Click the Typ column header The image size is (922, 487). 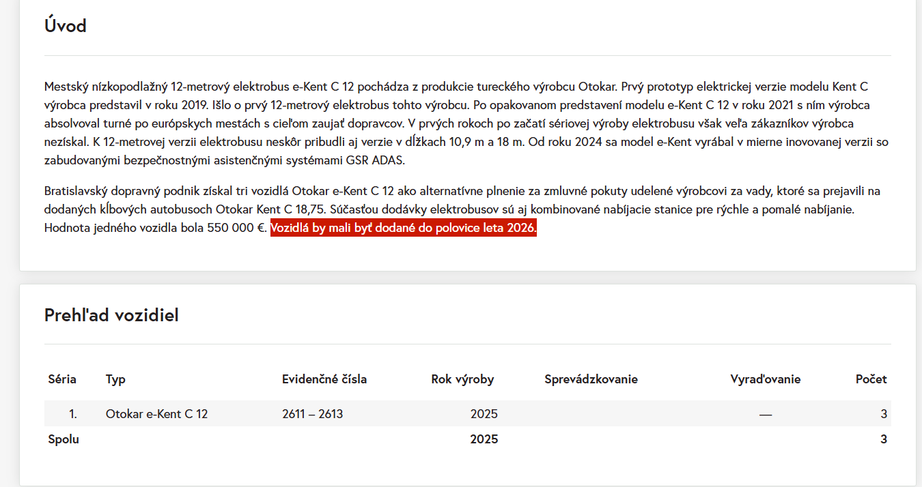click(x=115, y=379)
